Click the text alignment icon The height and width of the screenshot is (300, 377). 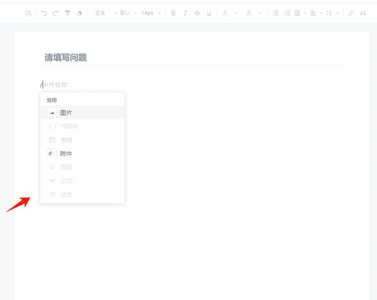[x=313, y=13]
